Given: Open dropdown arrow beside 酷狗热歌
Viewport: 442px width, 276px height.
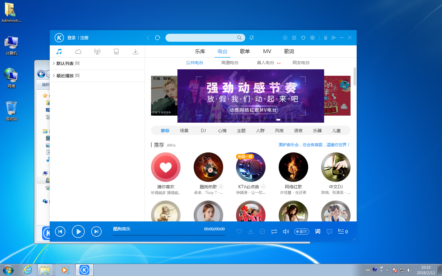Looking at the screenshot, I should point(221,187).
